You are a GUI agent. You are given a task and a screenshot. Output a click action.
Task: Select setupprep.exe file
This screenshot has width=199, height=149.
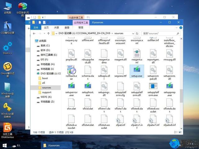click(169, 89)
